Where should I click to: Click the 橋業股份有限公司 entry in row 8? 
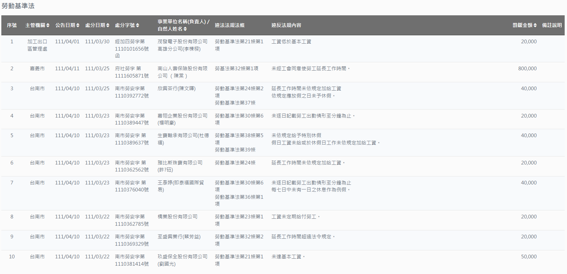pyautogui.click(x=177, y=217)
